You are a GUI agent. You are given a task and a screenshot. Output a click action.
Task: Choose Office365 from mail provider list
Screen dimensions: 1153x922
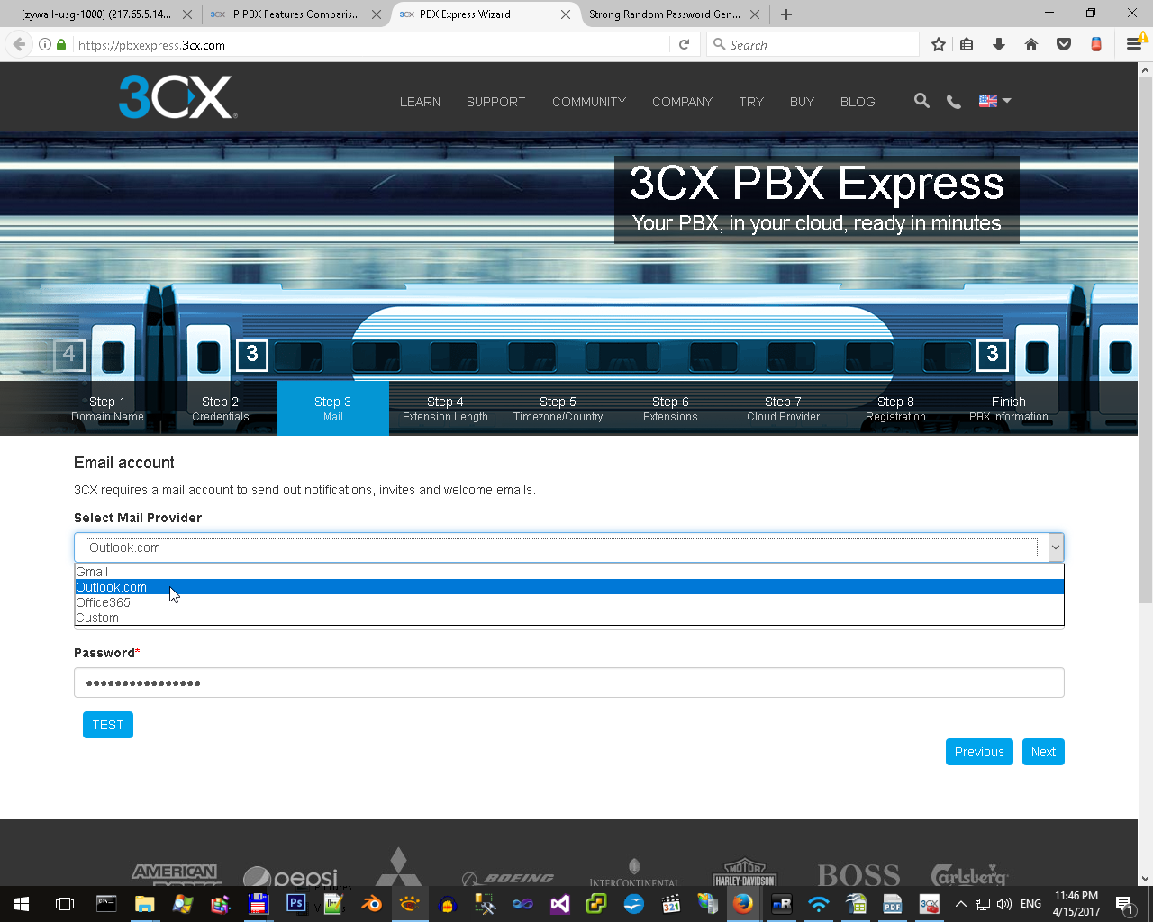[569, 602]
